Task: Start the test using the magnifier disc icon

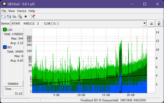Action: click(20, 17)
